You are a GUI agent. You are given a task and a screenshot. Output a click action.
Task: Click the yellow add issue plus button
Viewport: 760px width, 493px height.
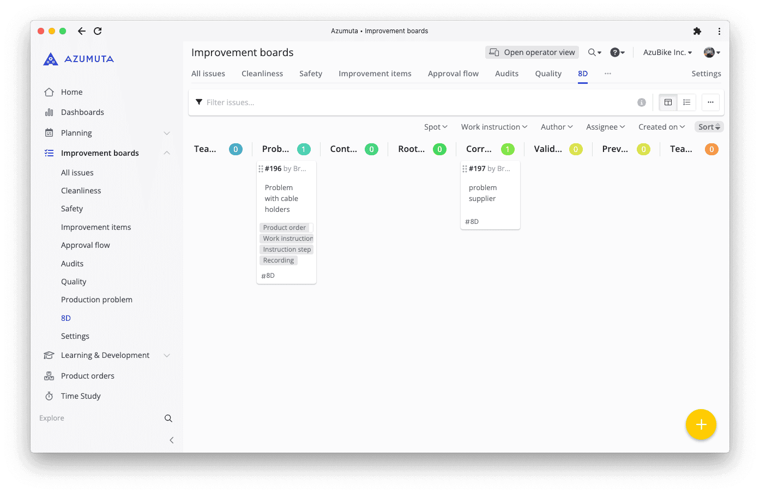tap(701, 424)
